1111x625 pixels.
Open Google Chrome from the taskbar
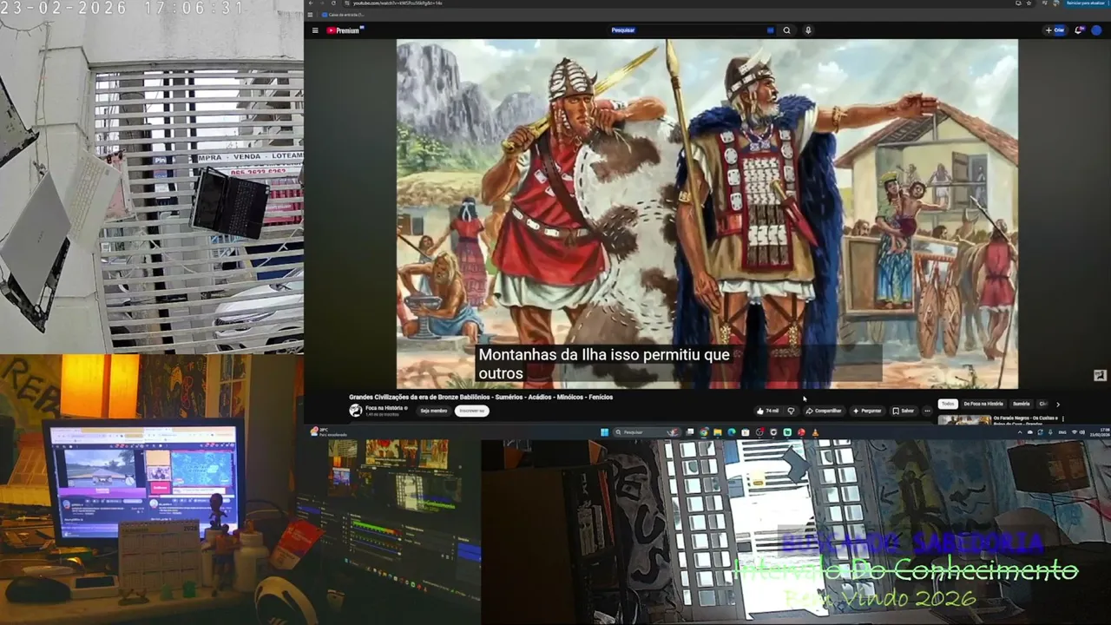click(x=705, y=432)
